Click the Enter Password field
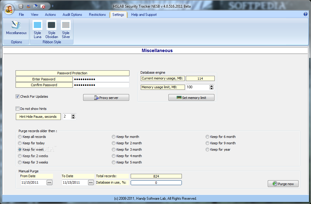The height and width of the screenshot is (204, 311). [101, 79]
